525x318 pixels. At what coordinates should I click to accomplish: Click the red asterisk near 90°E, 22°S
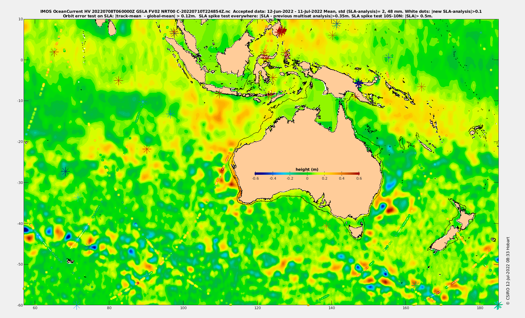click(x=147, y=149)
